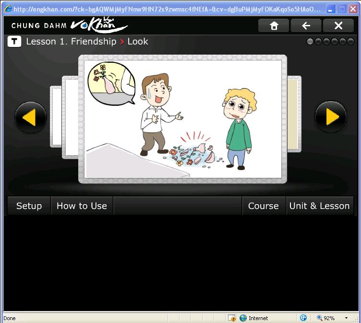Close the lesson with the X button

(x=338, y=25)
